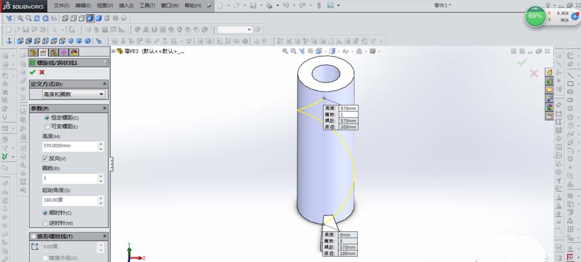The height and width of the screenshot is (262, 581).
Task: Switch to the PropertyManager tab
Action: tap(43, 53)
